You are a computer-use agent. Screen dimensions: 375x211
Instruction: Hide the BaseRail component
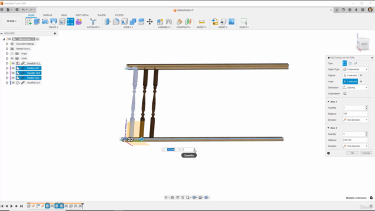(x=13, y=63)
